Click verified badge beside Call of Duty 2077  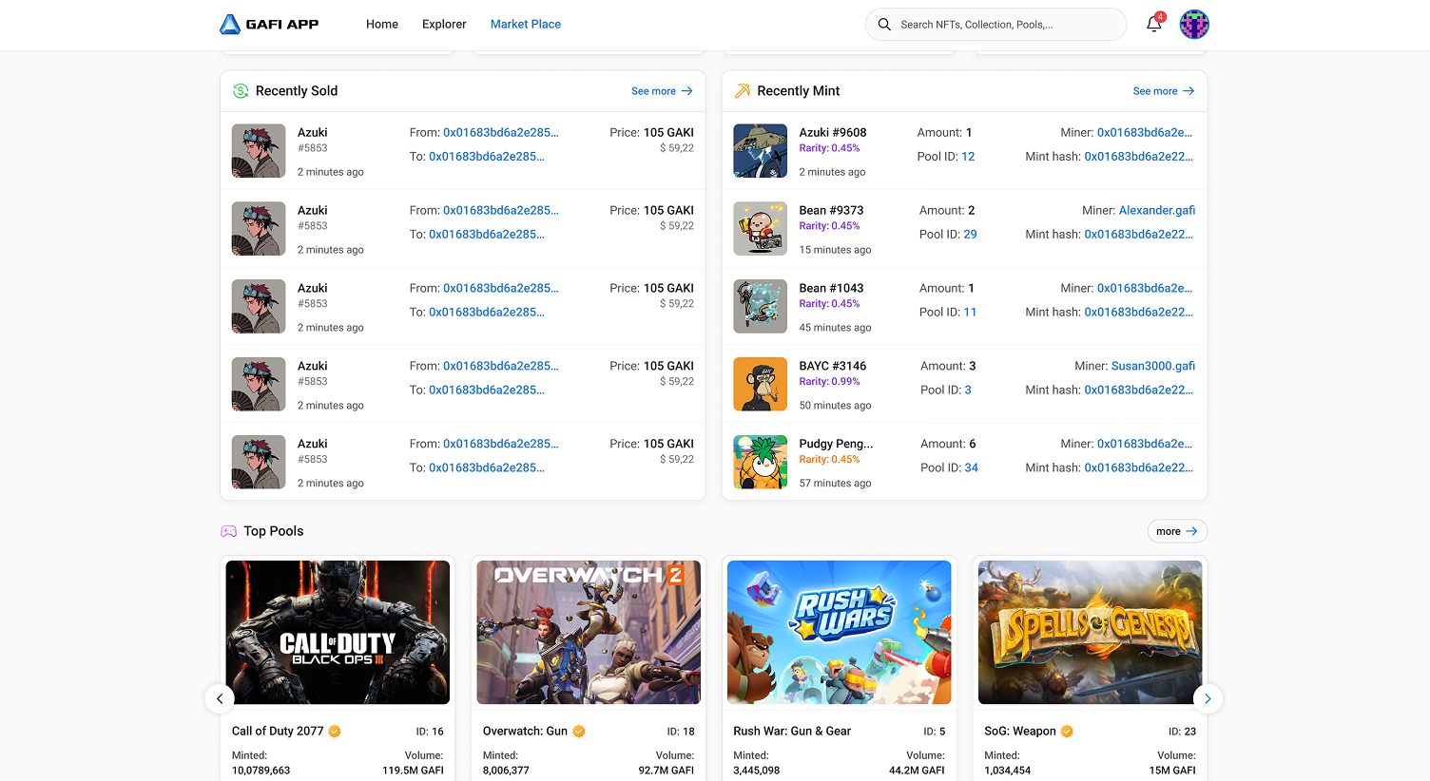coord(335,732)
